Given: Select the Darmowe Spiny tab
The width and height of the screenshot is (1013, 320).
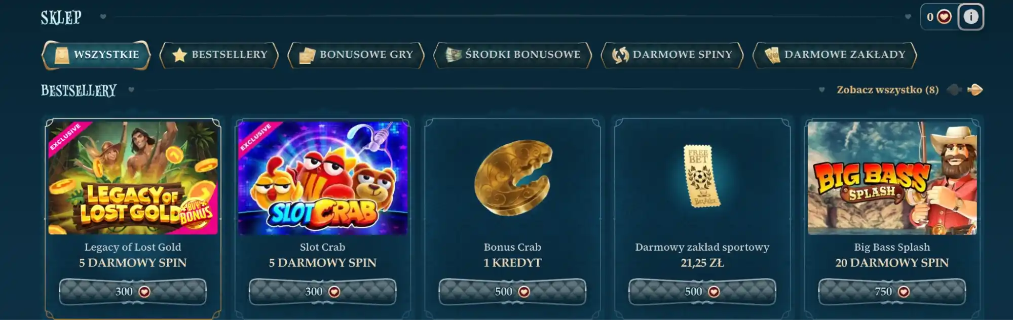Looking at the screenshot, I should click(672, 55).
